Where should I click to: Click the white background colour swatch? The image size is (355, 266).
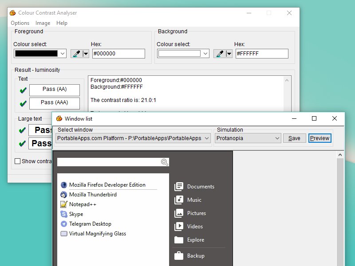click(x=179, y=54)
